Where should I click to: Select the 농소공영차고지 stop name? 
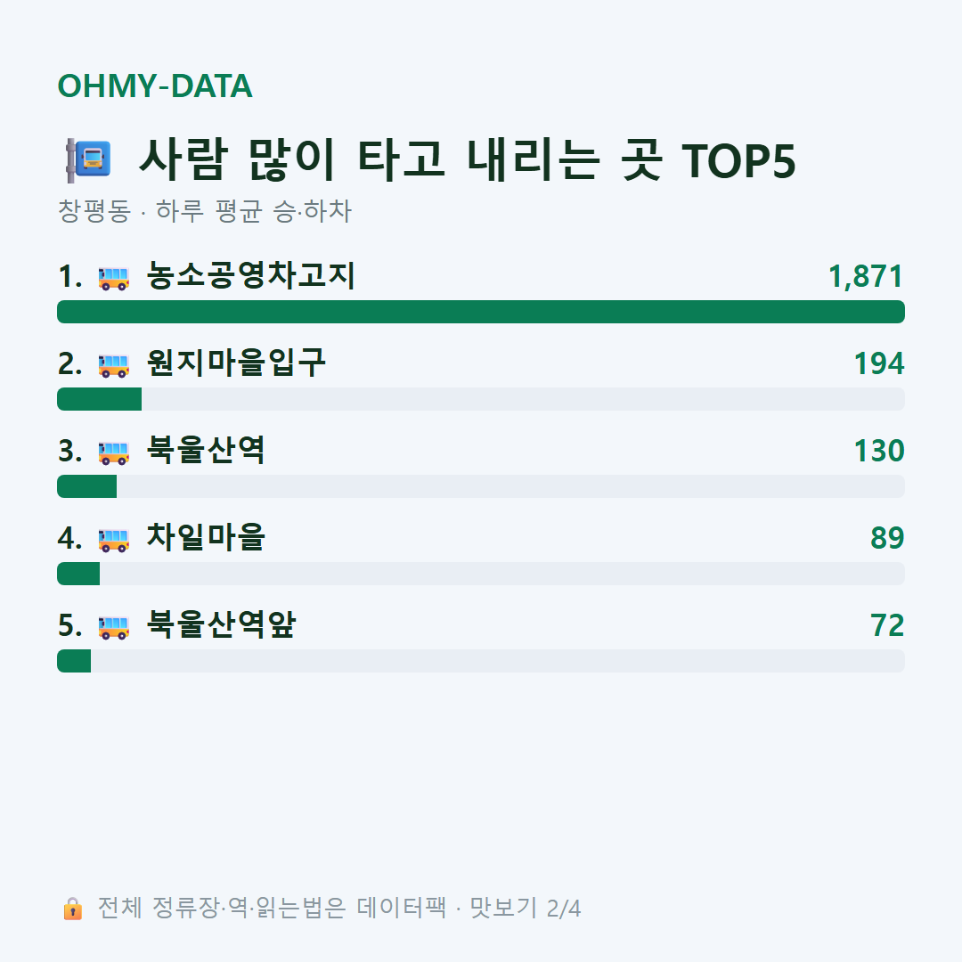(251, 275)
